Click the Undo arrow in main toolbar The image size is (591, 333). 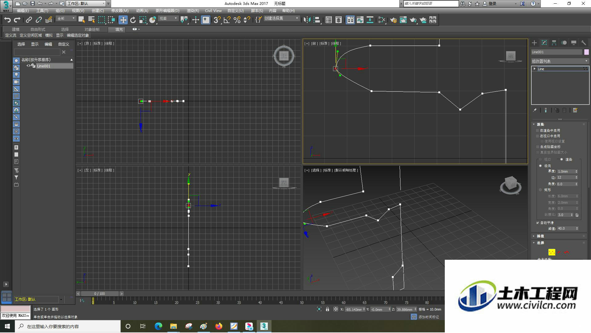7,20
